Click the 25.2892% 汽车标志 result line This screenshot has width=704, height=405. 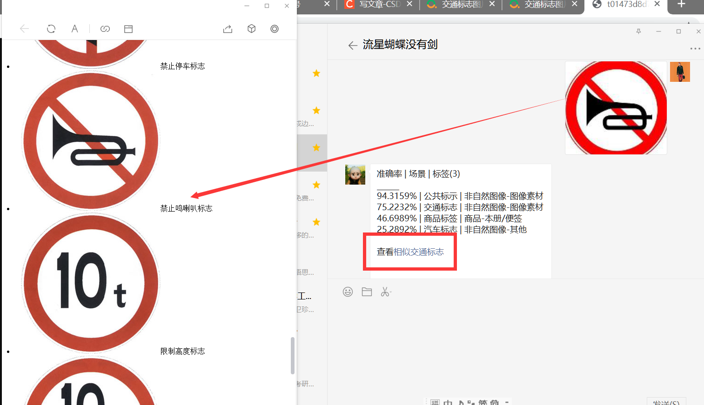[452, 229]
